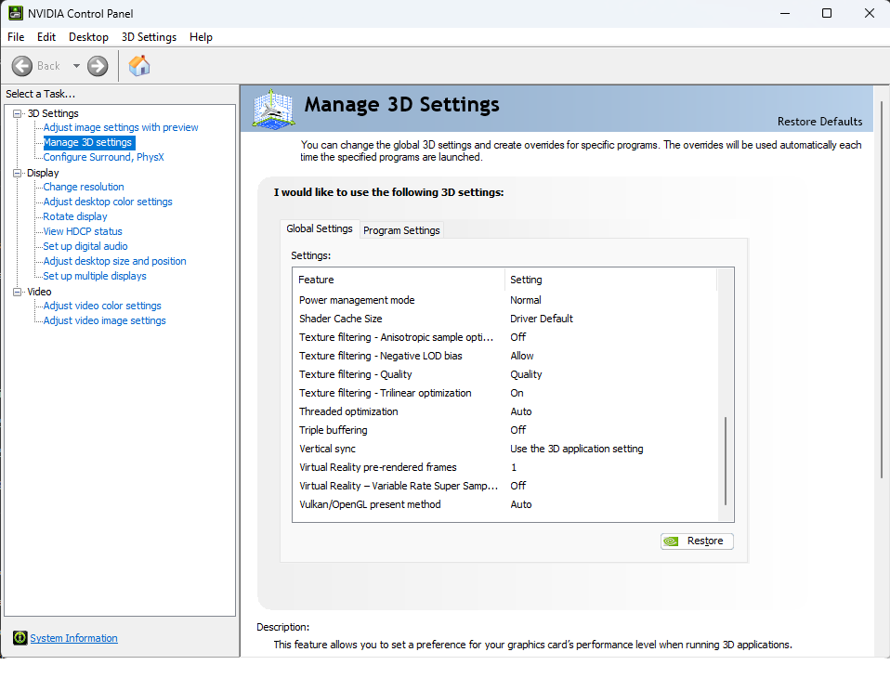Click the Normal power mode value

(x=526, y=300)
